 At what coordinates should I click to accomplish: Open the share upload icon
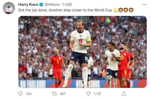click(124, 93)
